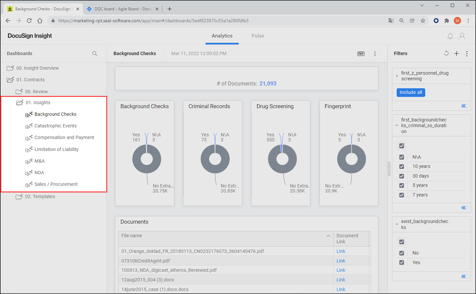Go back in browser history
This screenshot has width=476, height=294.
coord(8,21)
